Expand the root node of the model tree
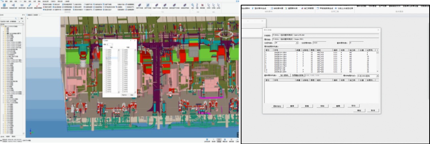Image resolution: width=430 pixels, height=144 pixels. point(1,26)
